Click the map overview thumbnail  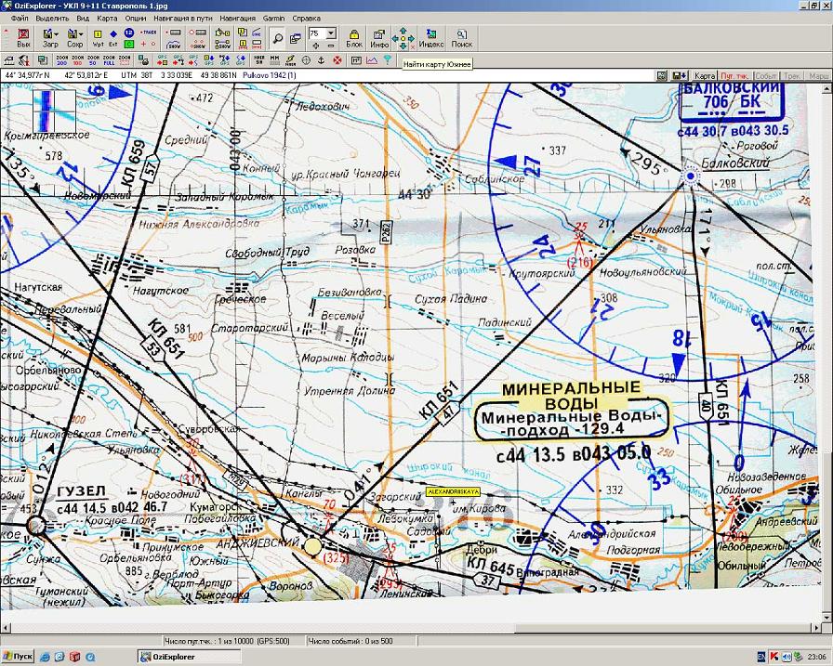(54, 111)
